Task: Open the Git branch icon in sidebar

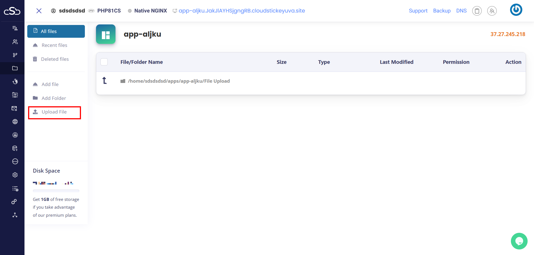Action: (15, 55)
